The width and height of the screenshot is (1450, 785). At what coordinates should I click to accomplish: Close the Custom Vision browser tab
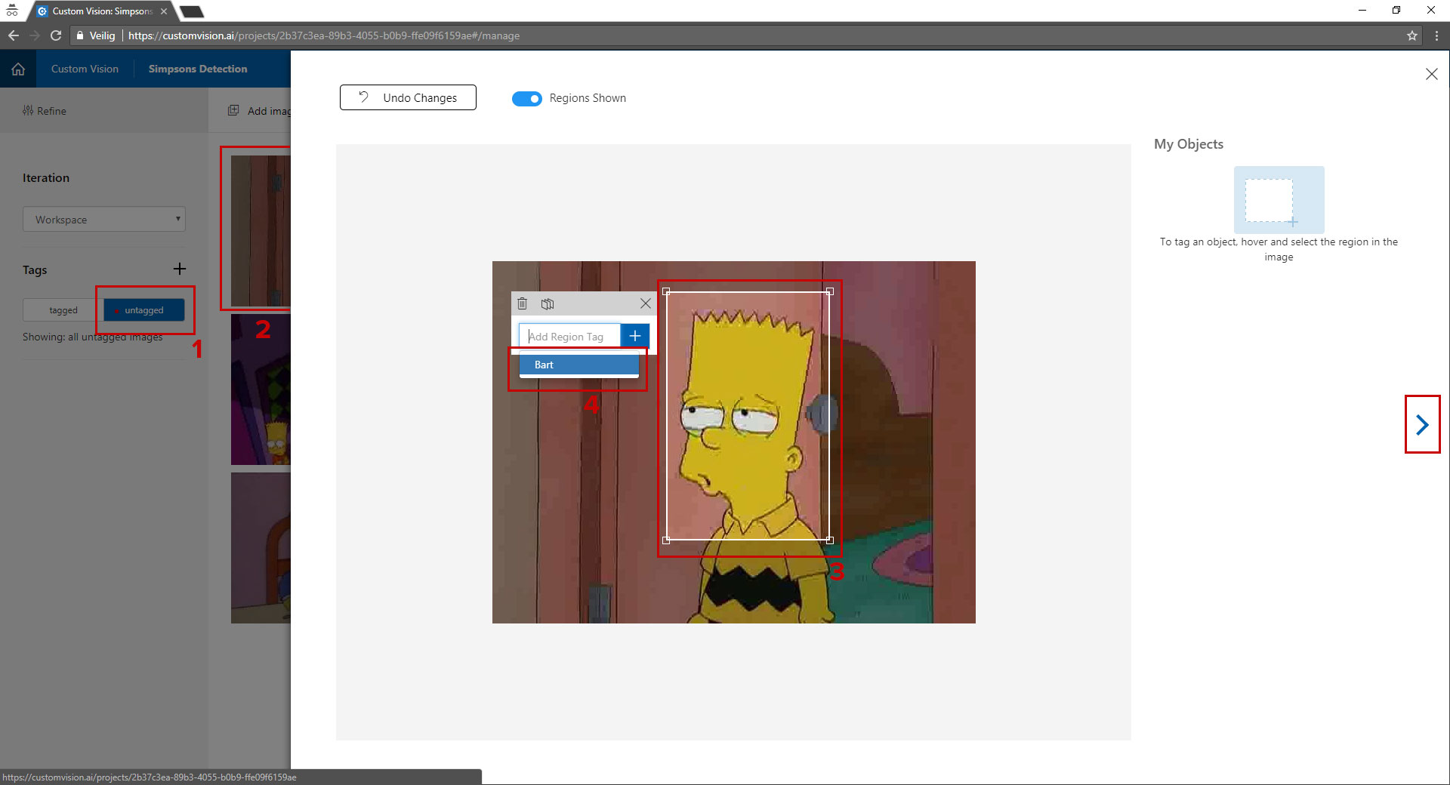[x=164, y=11]
